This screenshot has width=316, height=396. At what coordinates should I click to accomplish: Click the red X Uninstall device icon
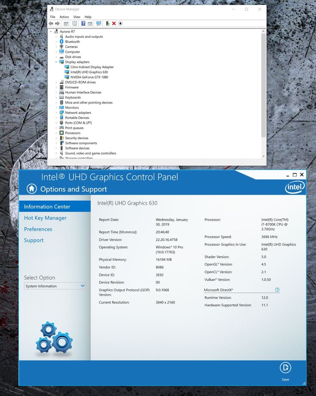[x=114, y=23]
